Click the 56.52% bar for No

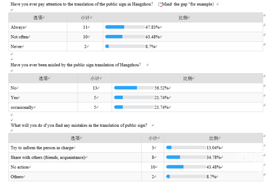[134, 88]
